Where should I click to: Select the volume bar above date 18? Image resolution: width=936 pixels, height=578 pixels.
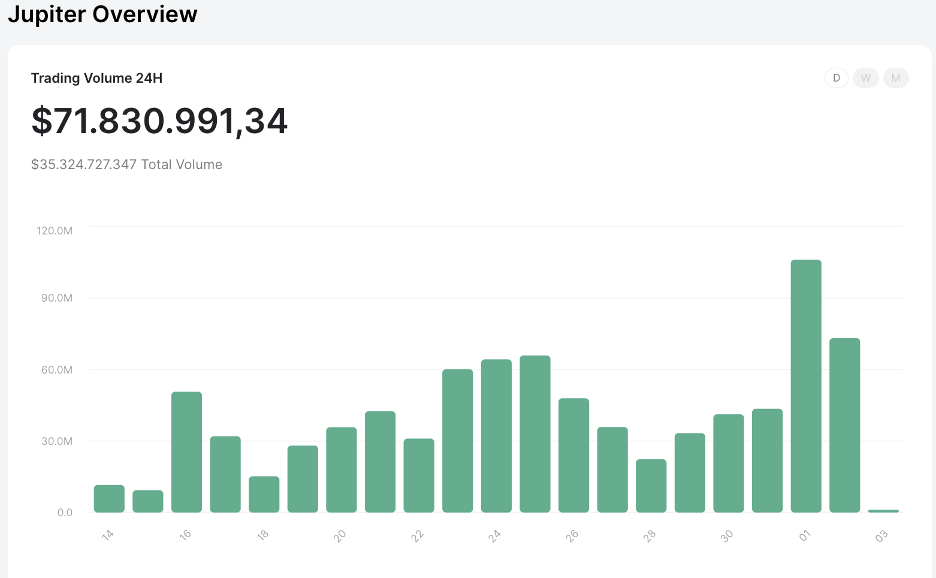click(264, 495)
